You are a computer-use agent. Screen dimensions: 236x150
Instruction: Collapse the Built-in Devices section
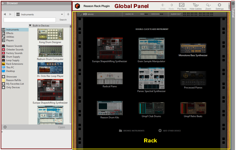tap(30, 26)
